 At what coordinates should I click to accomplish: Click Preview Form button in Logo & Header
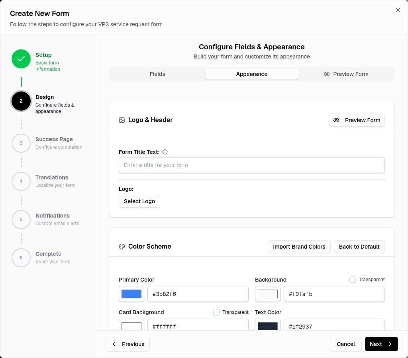pos(357,120)
